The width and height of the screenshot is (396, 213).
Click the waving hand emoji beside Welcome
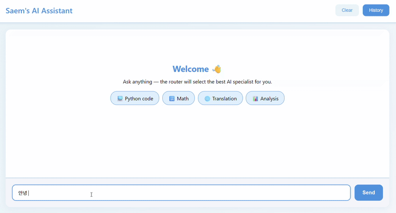tap(216, 69)
